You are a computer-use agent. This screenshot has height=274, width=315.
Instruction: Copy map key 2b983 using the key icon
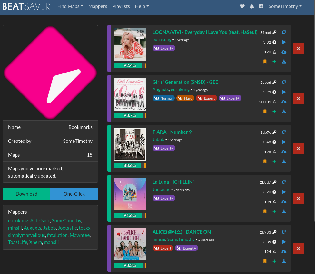tap(274, 232)
